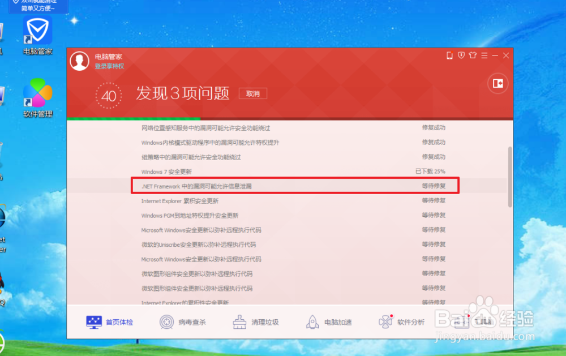Click the green repair progress bar

click(134, 119)
